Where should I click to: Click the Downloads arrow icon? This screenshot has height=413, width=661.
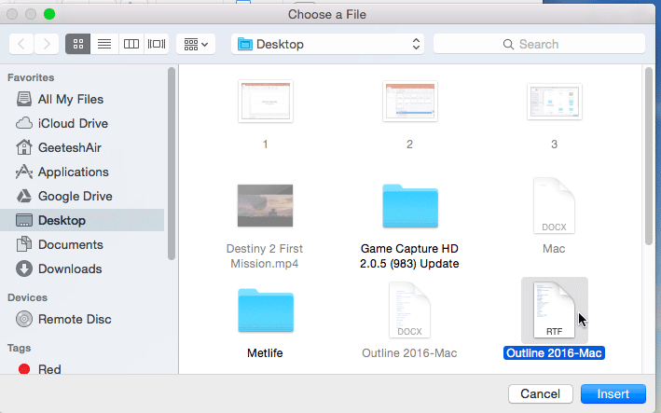click(24, 268)
